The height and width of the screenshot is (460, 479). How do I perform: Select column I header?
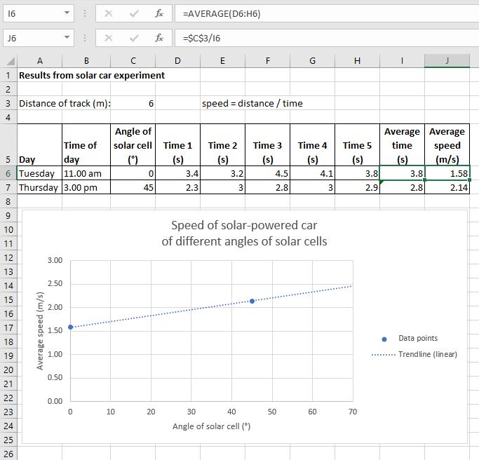coord(403,61)
